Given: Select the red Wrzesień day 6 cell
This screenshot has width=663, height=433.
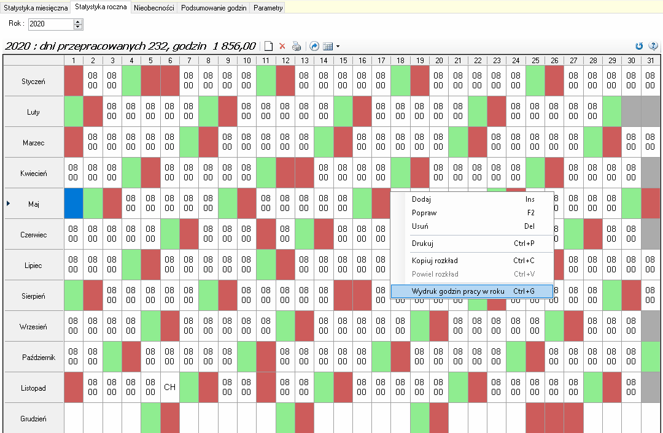Looking at the screenshot, I should (x=169, y=326).
